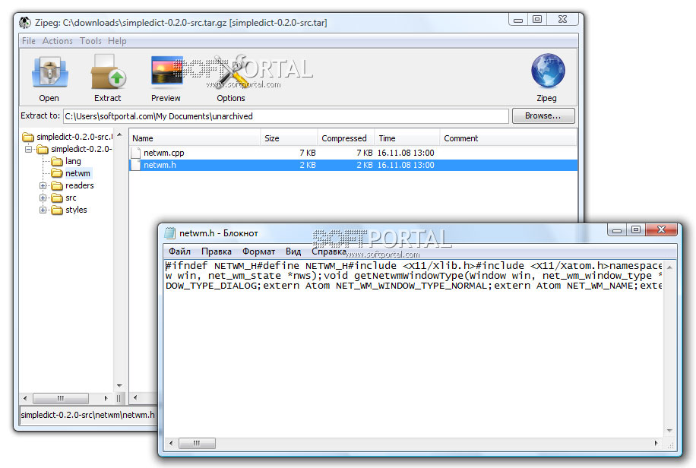Click the Extract toolbar icon
The width and height of the screenshot is (696, 468).
coord(108,72)
